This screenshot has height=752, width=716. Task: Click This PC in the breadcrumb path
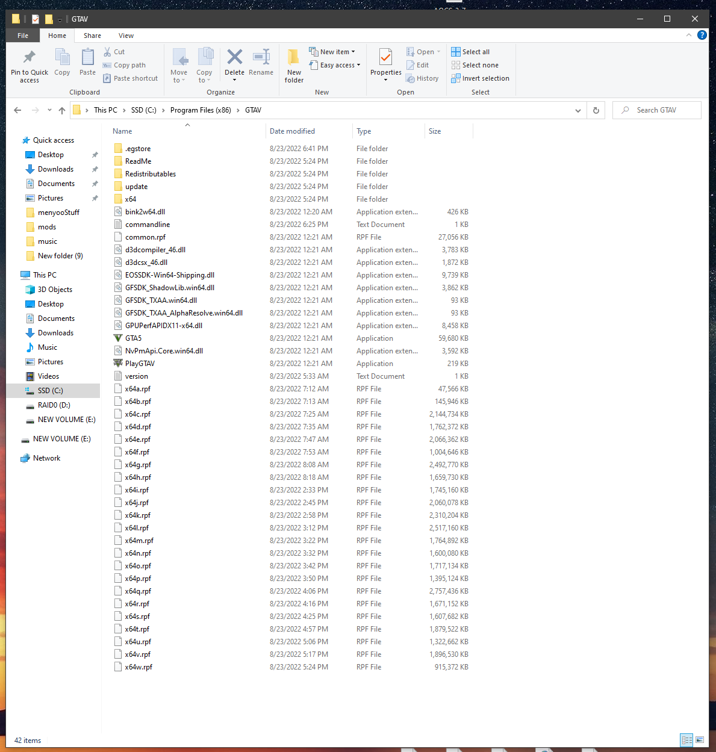click(x=105, y=110)
